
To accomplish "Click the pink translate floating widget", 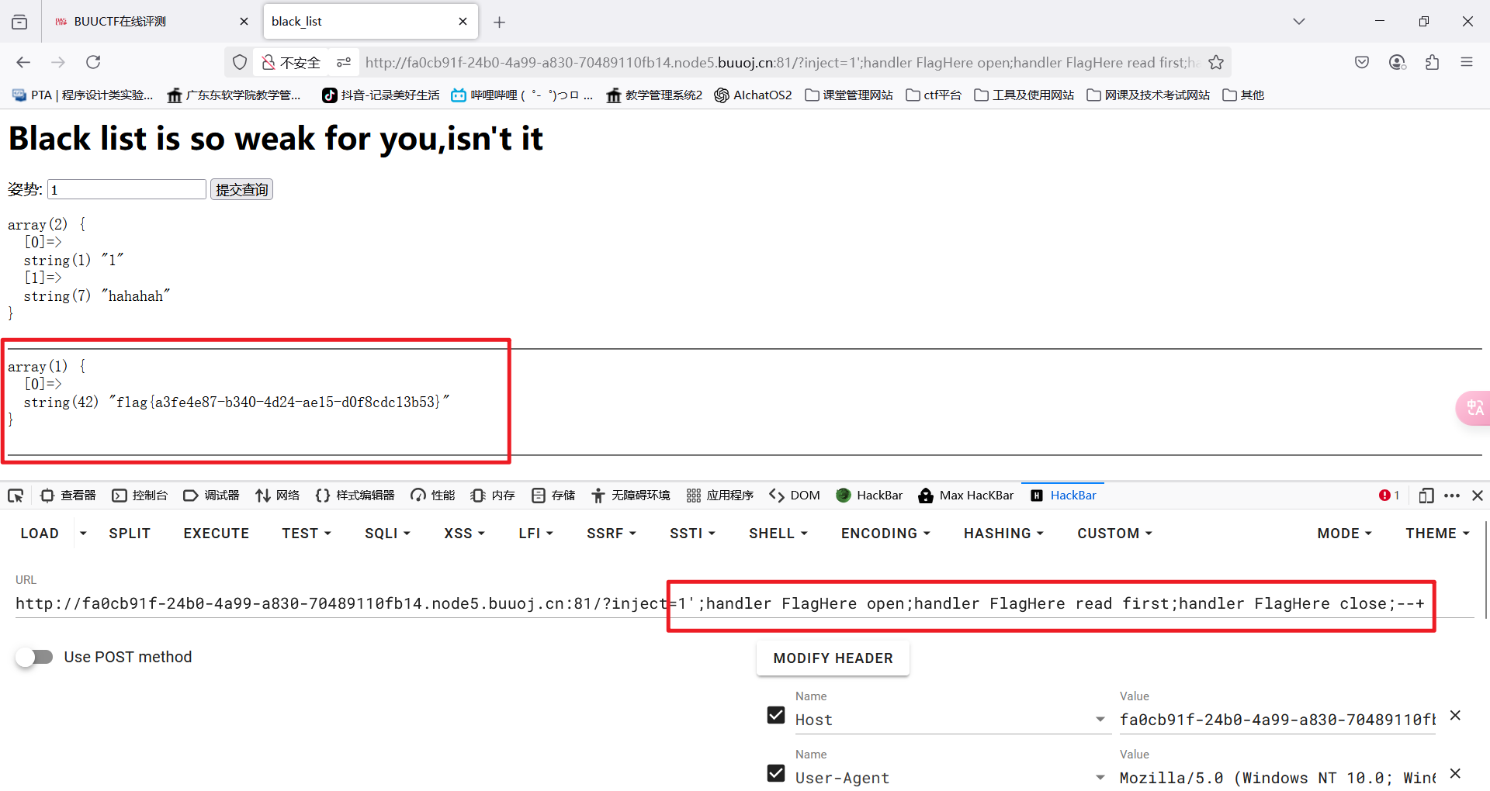I will (1474, 409).
